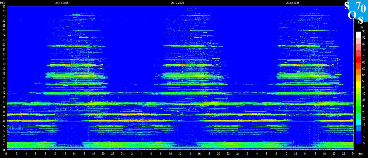
Task: Click the 75 value on the dB scale
Action: coord(364,50)
